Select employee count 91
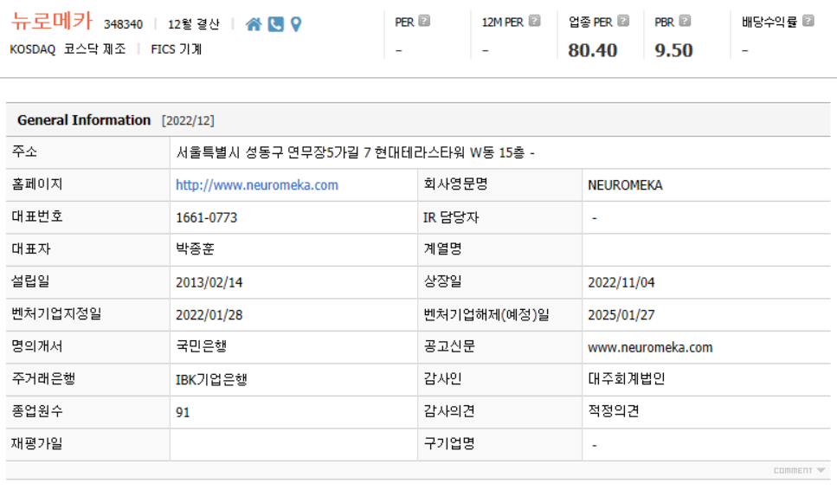837x490 pixels. pos(183,412)
